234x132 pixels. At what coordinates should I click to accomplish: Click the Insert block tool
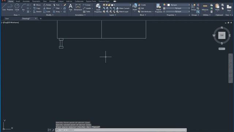click(135, 7)
